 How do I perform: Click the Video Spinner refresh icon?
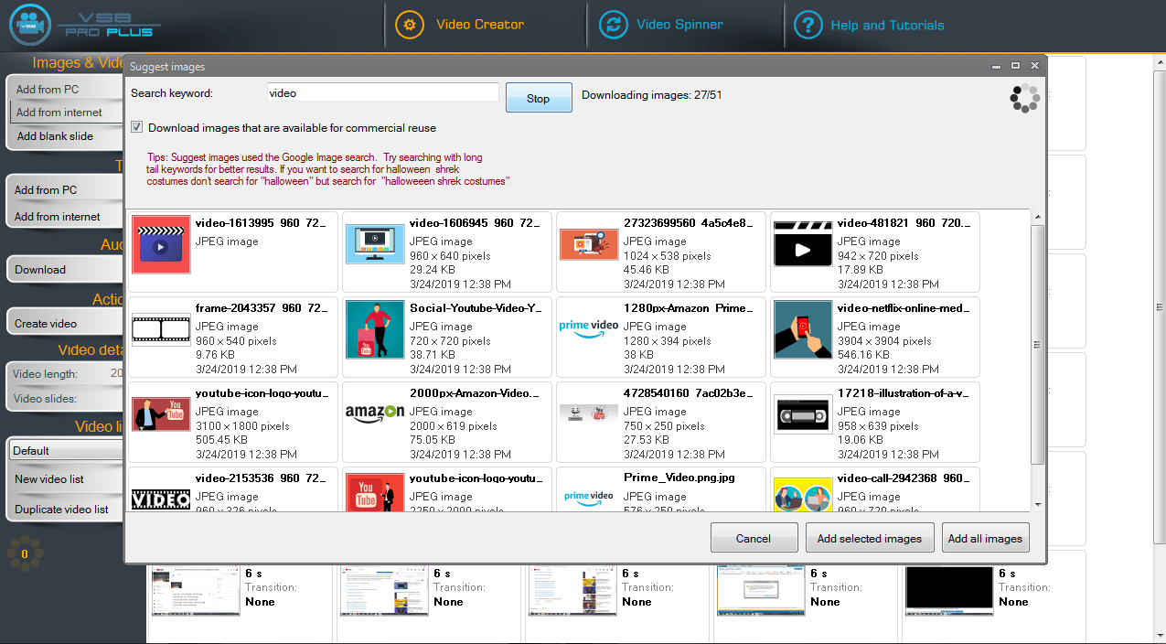614,25
